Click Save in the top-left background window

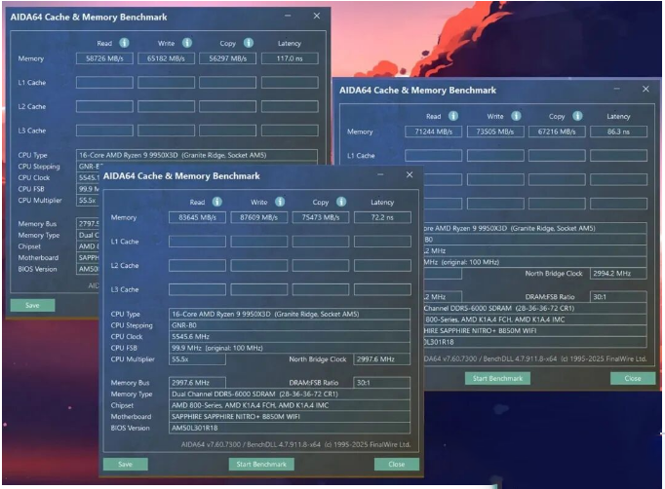pyautogui.click(x=32, y=305)
